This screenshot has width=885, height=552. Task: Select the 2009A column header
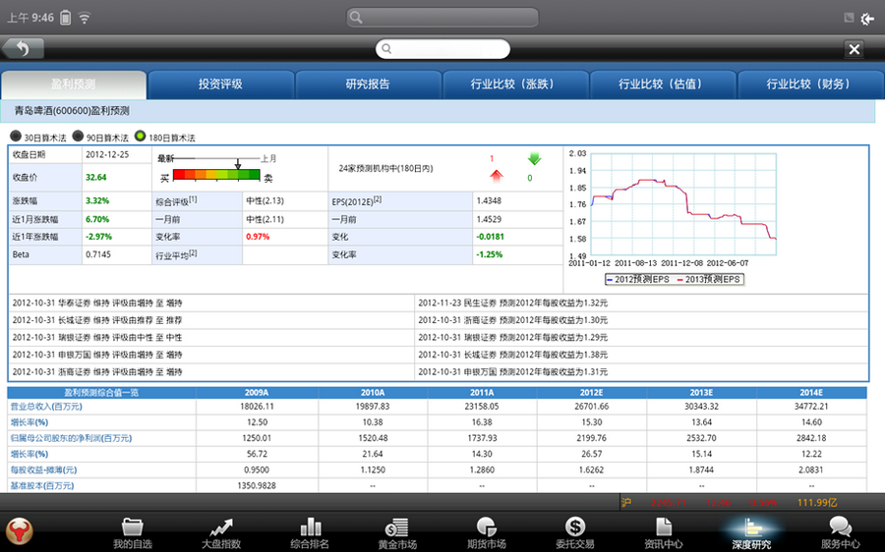(x=257, y=393)
